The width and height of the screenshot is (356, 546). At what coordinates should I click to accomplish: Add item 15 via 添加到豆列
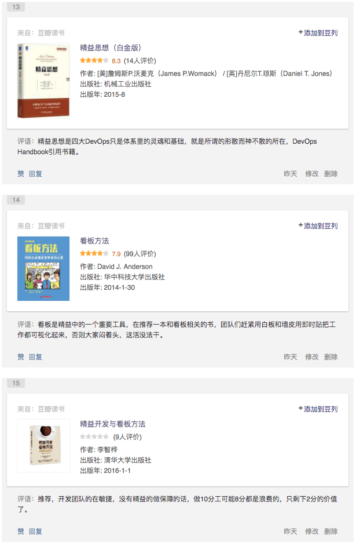click(318, 409)
